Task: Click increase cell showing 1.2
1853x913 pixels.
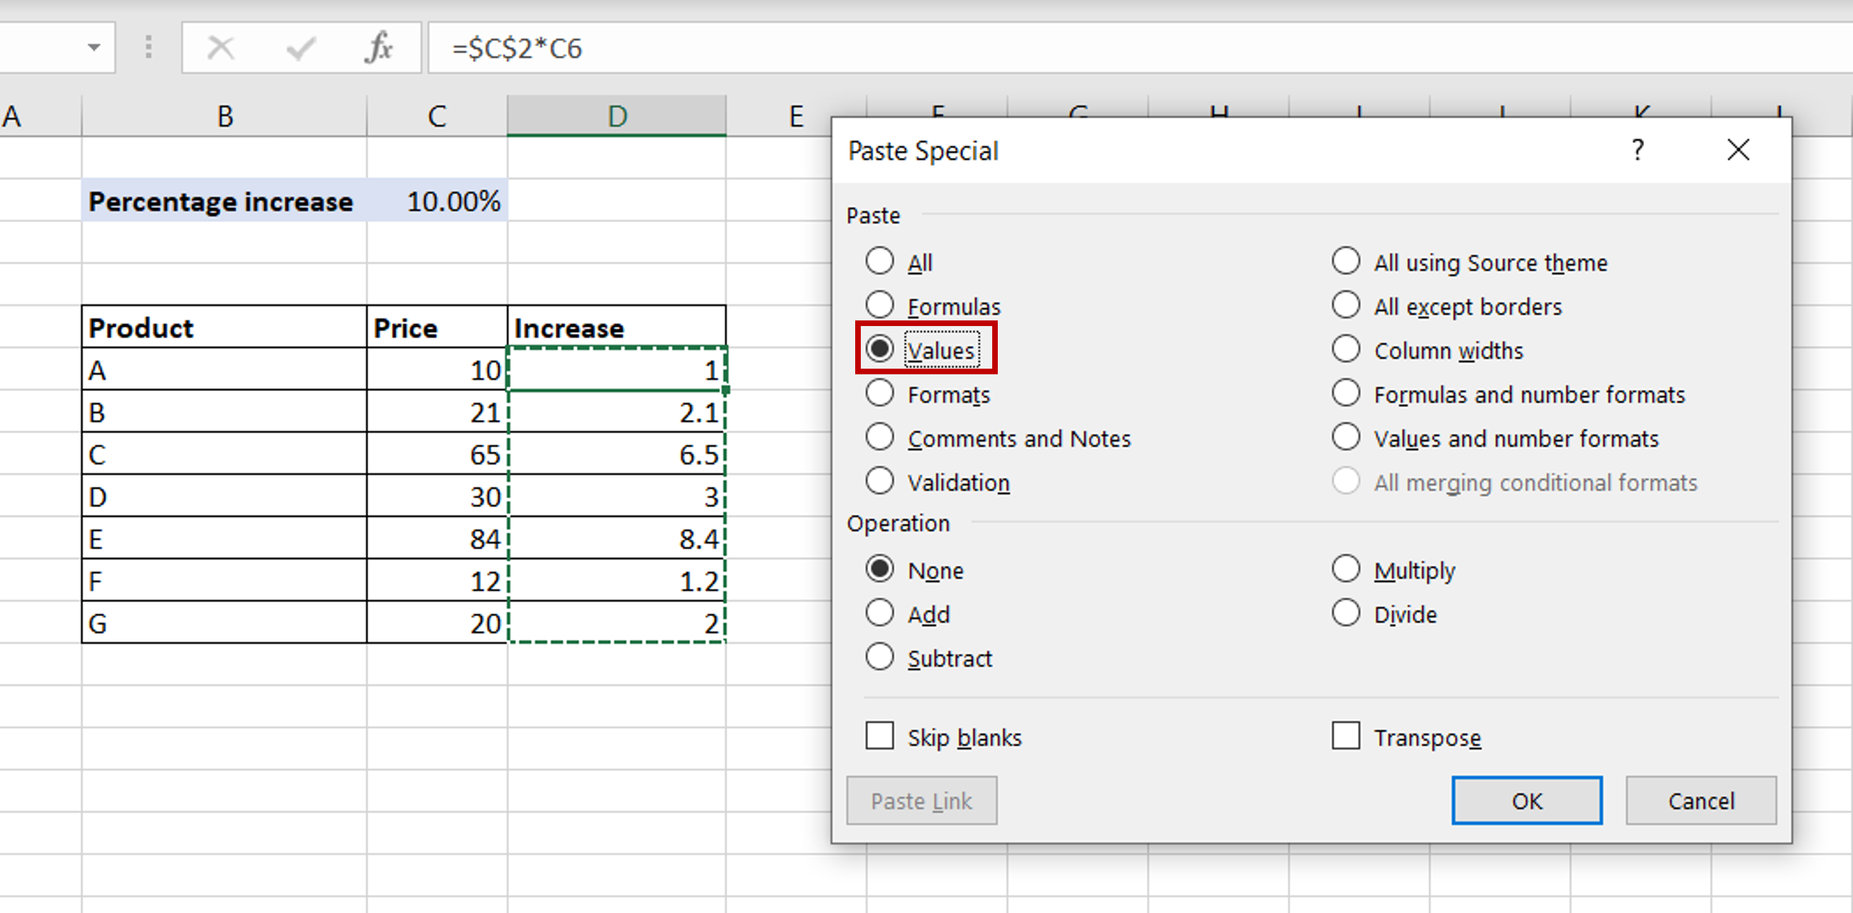Action: [x=617, y=580]
